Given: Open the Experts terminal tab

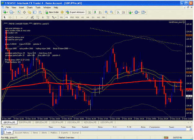Looking at the screenshot, I should [65, 133].
